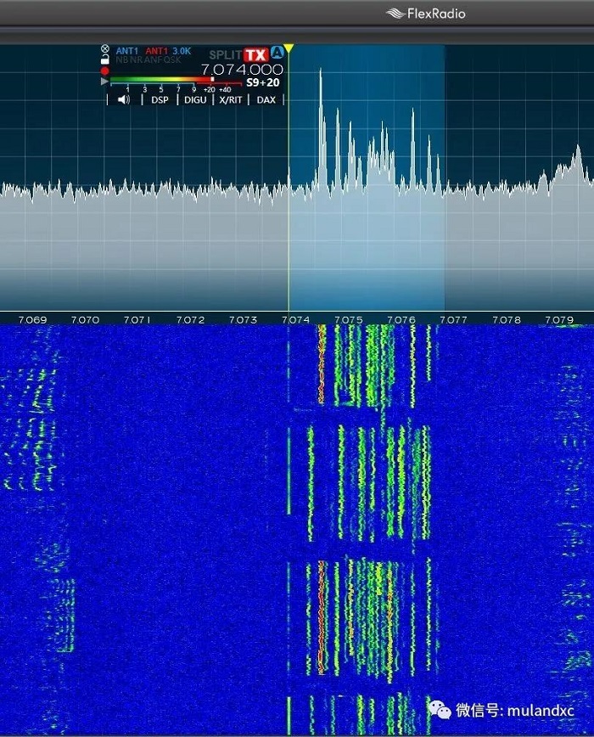This screenshot has height=737, width=594.
Task: Open the DSP tab
Action: (x=160, y=99)
